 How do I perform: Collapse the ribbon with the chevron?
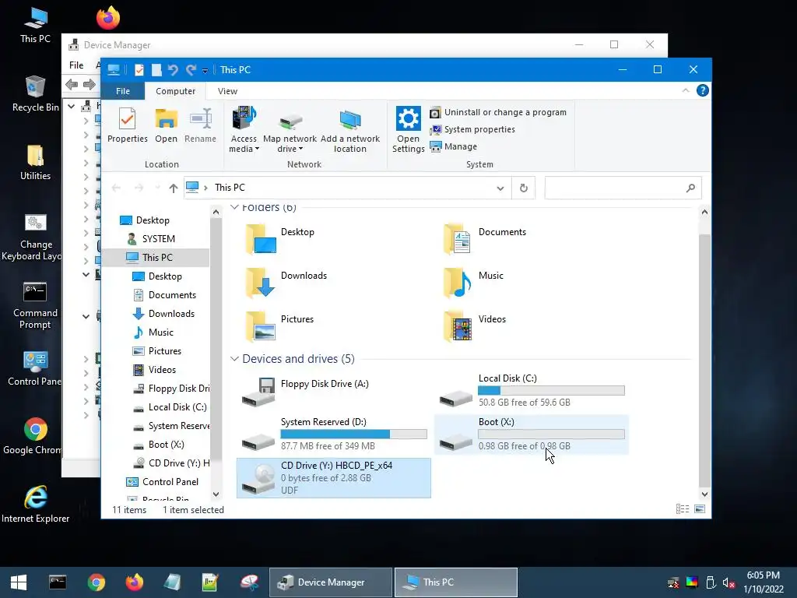click(x=685, y=90)
